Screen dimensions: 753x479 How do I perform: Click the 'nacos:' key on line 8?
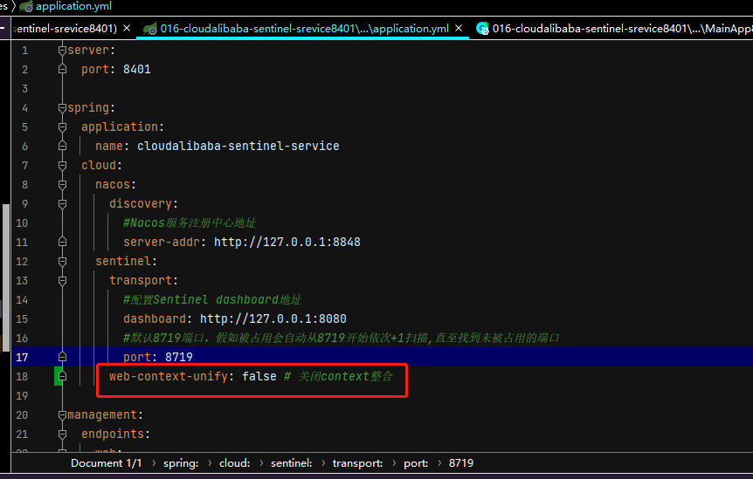[115, 185]
